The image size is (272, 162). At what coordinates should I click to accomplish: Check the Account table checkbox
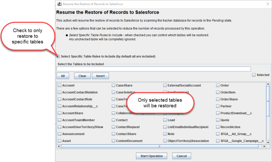pos(60,85)
